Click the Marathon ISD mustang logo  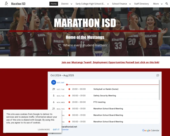click(x=6, y=4)
